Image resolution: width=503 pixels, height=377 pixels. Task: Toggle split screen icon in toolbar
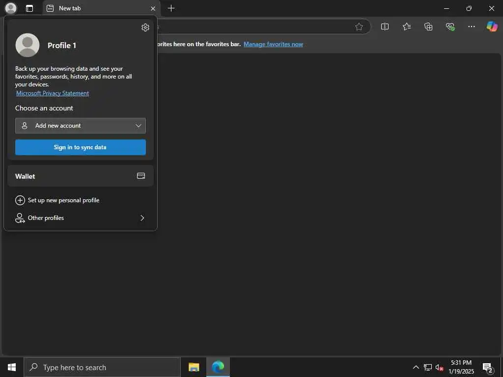tap(385, 27)
